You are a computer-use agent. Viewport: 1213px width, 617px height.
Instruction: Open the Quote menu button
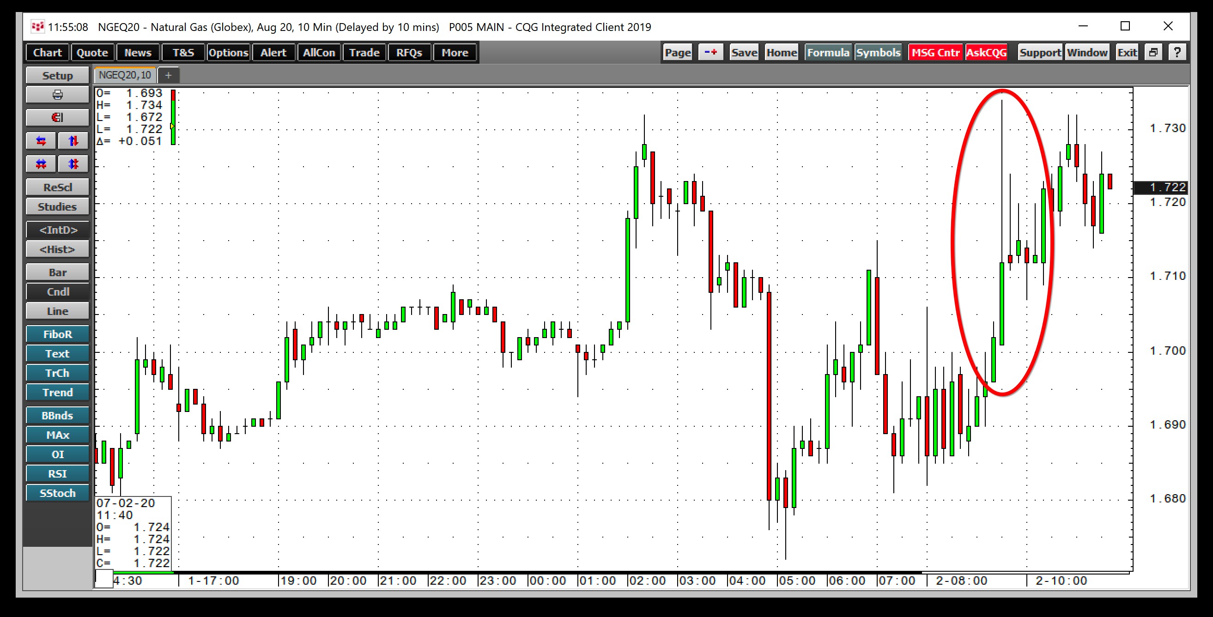click(92, 53)
